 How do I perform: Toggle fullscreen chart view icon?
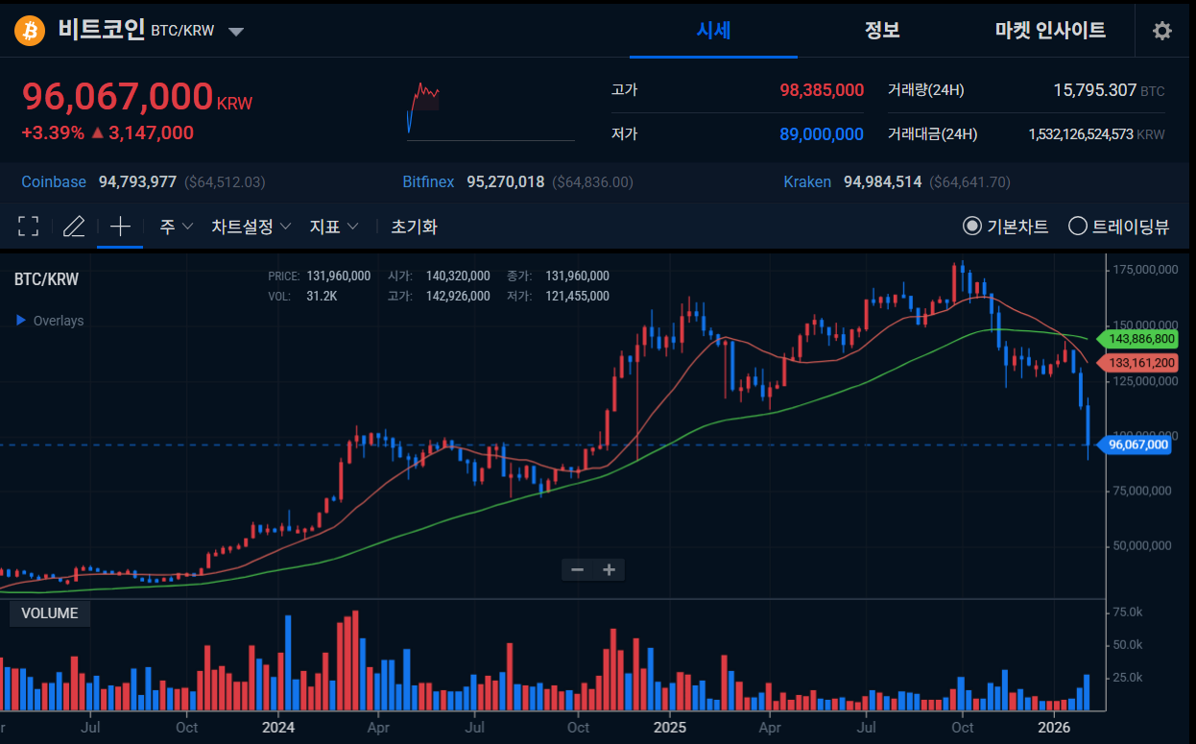29,227
